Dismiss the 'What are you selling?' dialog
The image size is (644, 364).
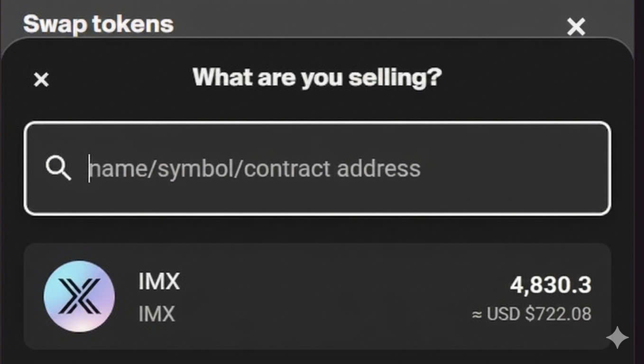click(x=41, y=80)
